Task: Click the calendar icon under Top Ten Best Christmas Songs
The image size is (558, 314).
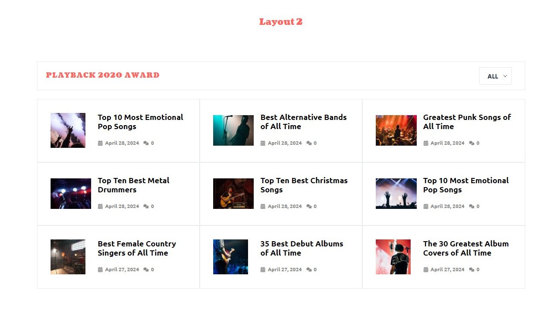Action: coord(263,206)
